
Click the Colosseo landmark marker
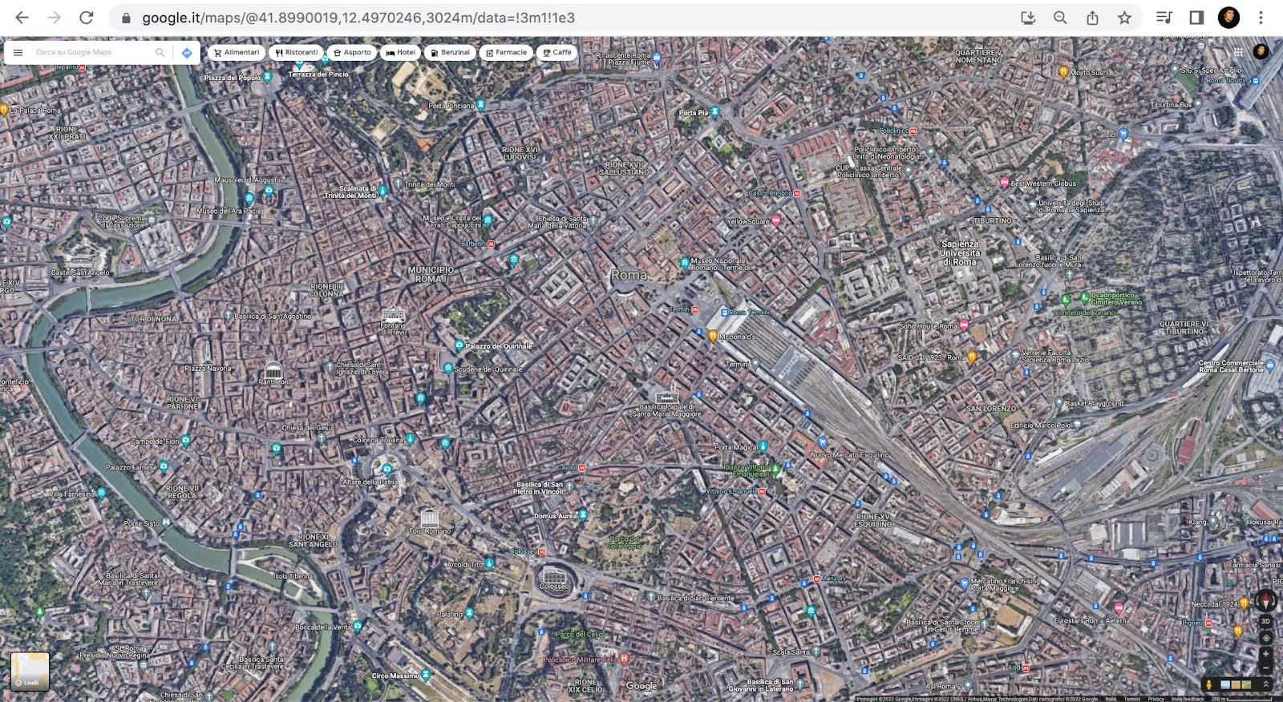(554, 575)
